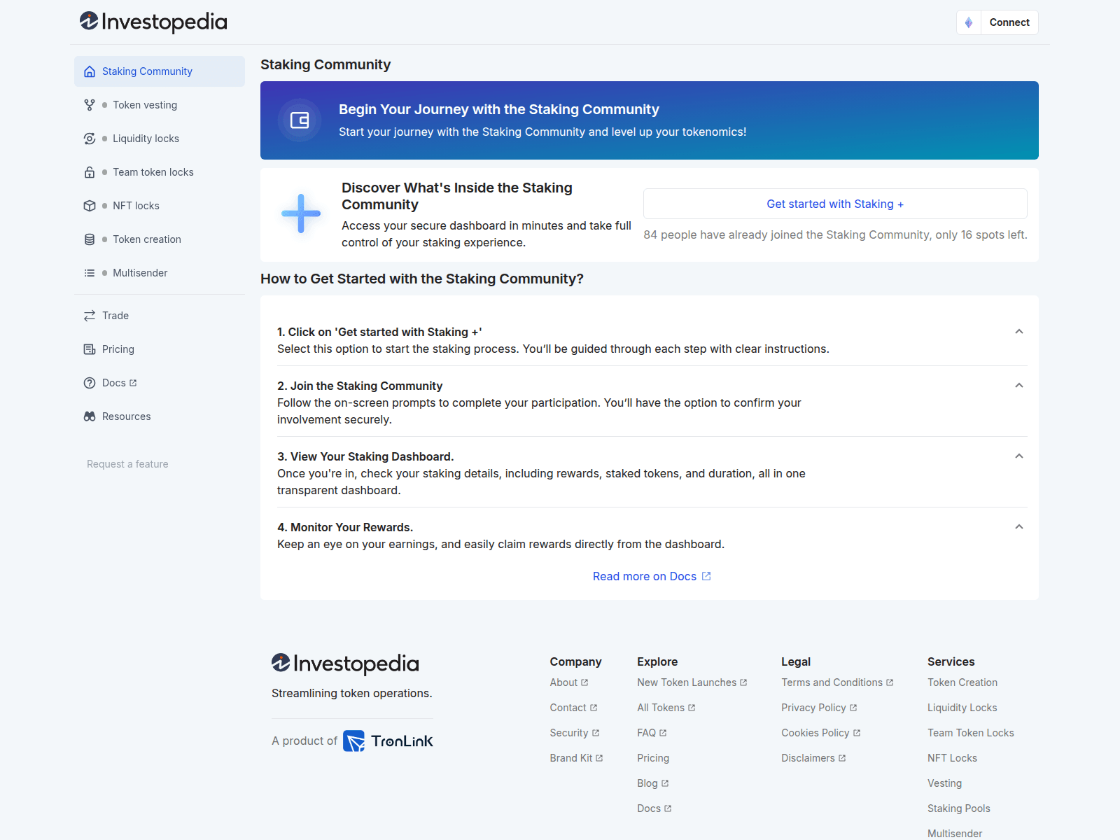Open Token vesting in the sidebar
This screenshot has width=1120, height=840.
160,105
